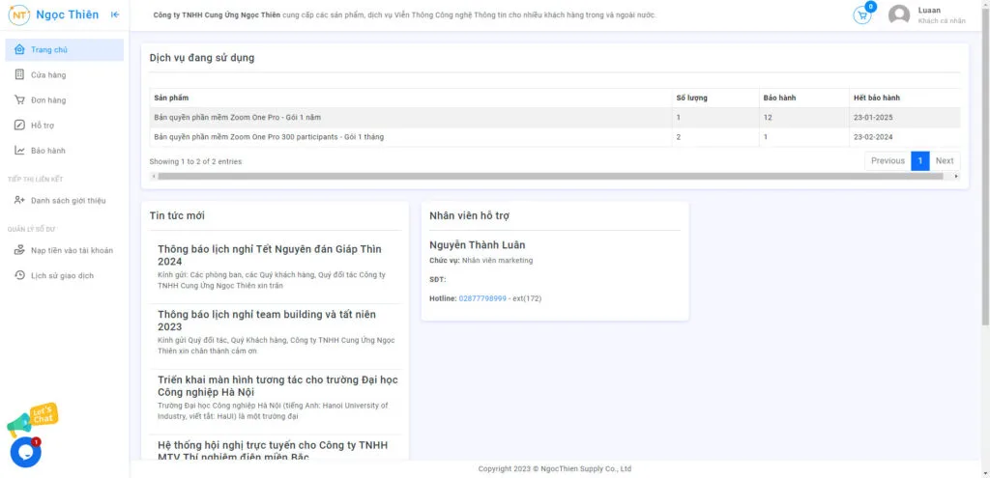The width and height of the screenshot is (990, 478).
Task: Sort table by Số lượng column header
Action: click(715, 98)
